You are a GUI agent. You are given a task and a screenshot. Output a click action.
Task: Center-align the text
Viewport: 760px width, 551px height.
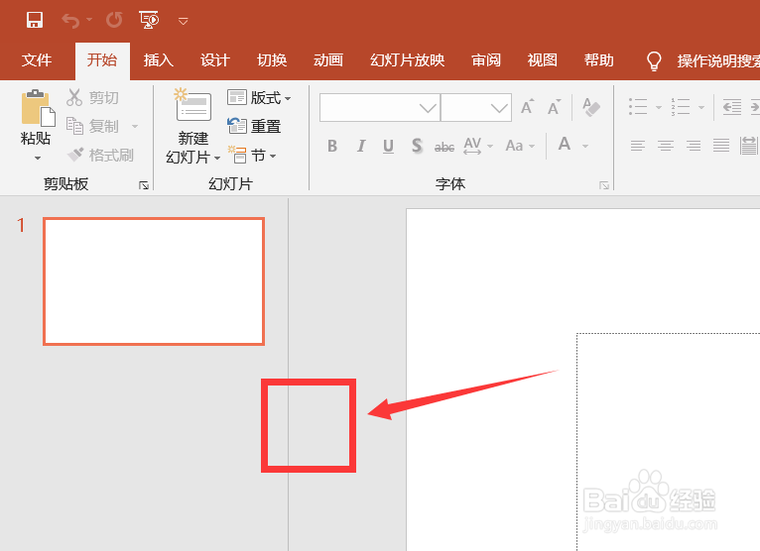pos(666,146)
